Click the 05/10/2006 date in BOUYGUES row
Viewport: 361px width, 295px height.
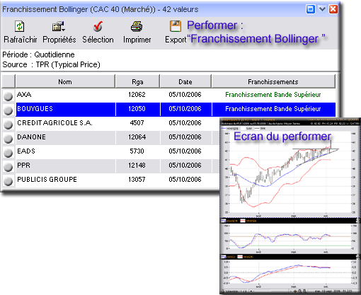click(x=185, y=109)
